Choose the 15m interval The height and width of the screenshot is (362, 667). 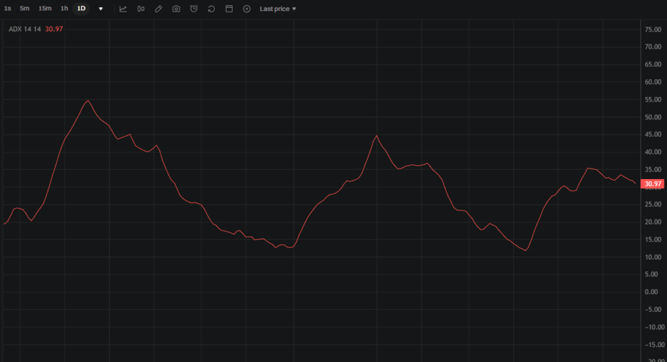coord(45,8)
